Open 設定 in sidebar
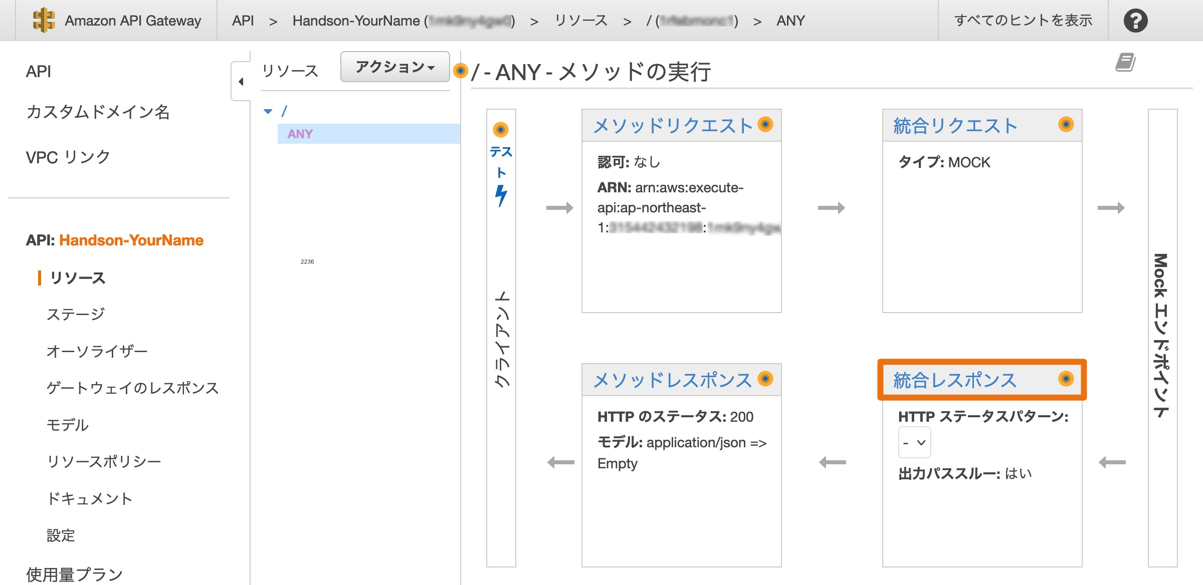 (61, 535)
